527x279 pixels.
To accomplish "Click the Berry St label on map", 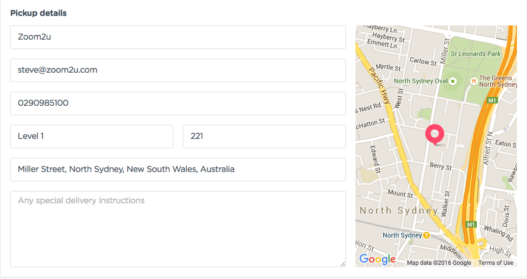I will (x=441, y=166).
